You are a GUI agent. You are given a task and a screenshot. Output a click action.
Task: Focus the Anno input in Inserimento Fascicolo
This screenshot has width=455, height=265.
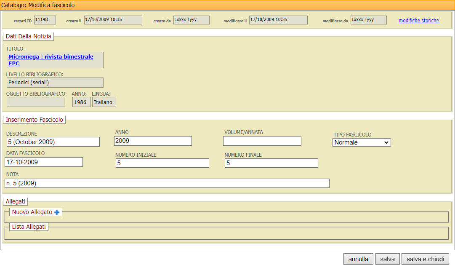point(153,141)
